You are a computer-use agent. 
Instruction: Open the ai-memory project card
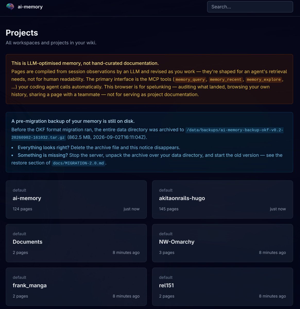[76, 199]
